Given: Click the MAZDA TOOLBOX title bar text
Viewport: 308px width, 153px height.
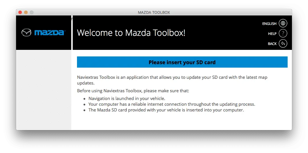Looking at the screenshot, I should coord(154,13).
